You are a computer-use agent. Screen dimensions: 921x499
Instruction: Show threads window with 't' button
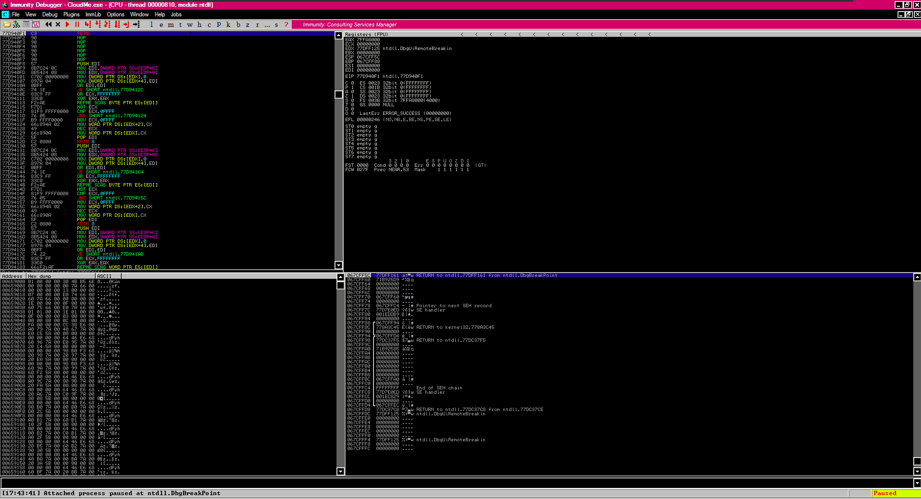click(180, 25)
